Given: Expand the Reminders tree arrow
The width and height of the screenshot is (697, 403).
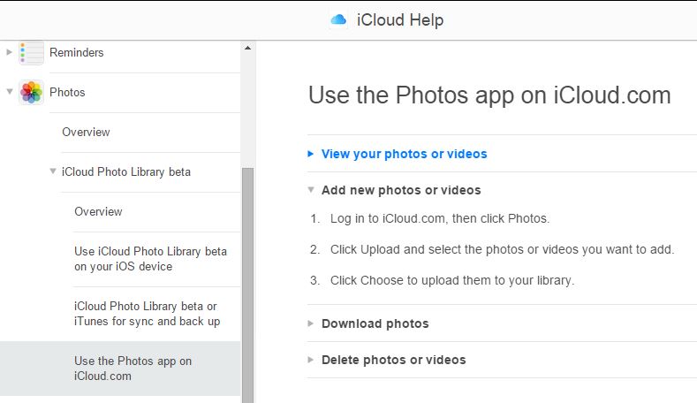Looking at the screenshot, I should 10,53.
